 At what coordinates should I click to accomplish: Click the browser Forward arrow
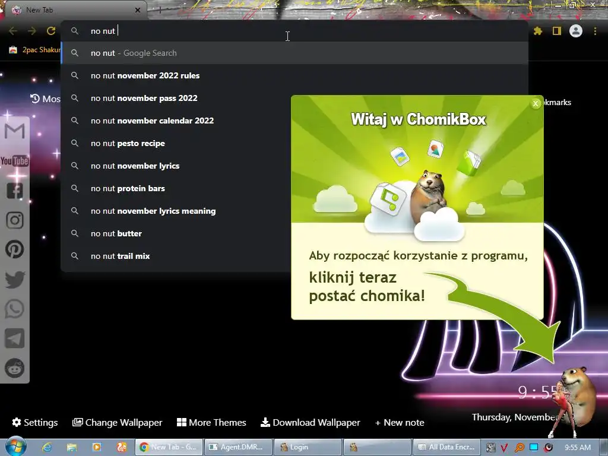coord(32,31)
